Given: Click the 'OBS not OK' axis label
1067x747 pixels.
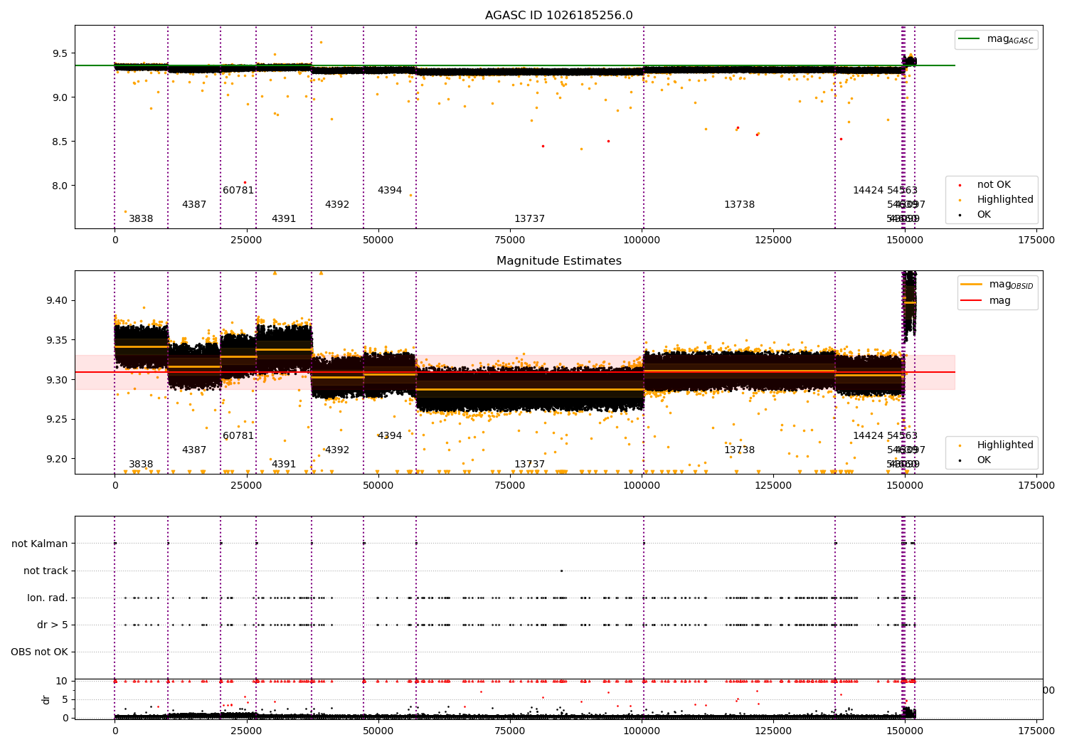Looking at the screenshot, I should click(x=39, y=652).
